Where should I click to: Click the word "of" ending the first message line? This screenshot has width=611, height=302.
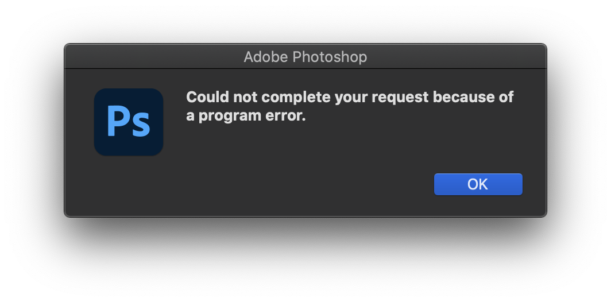[506, 97]
